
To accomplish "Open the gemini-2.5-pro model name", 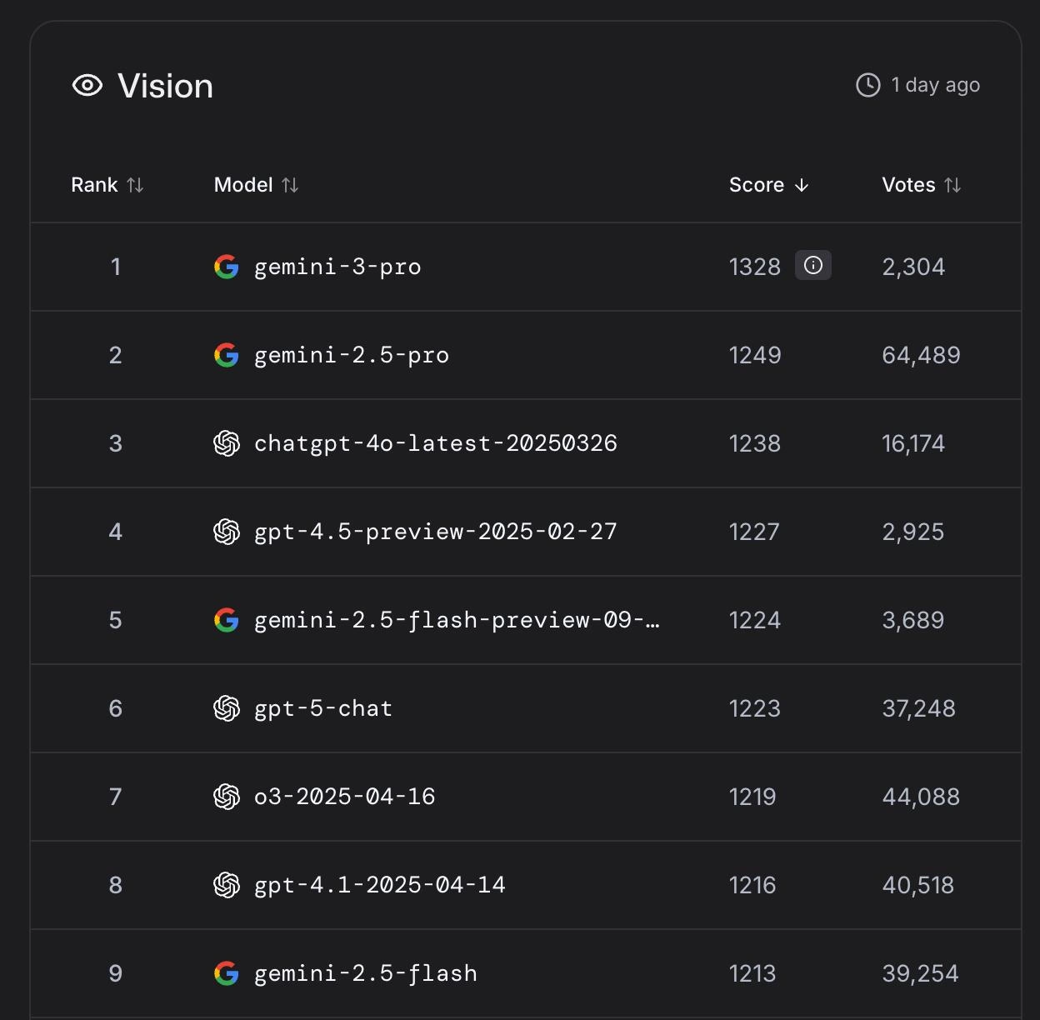I will [x=352, y=355].
